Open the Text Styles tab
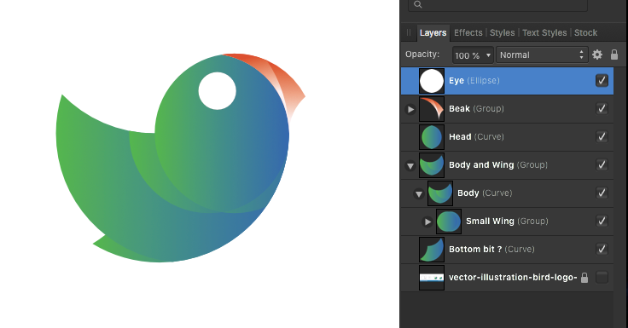This screenshot has height=328, width=628. [544, 32]
